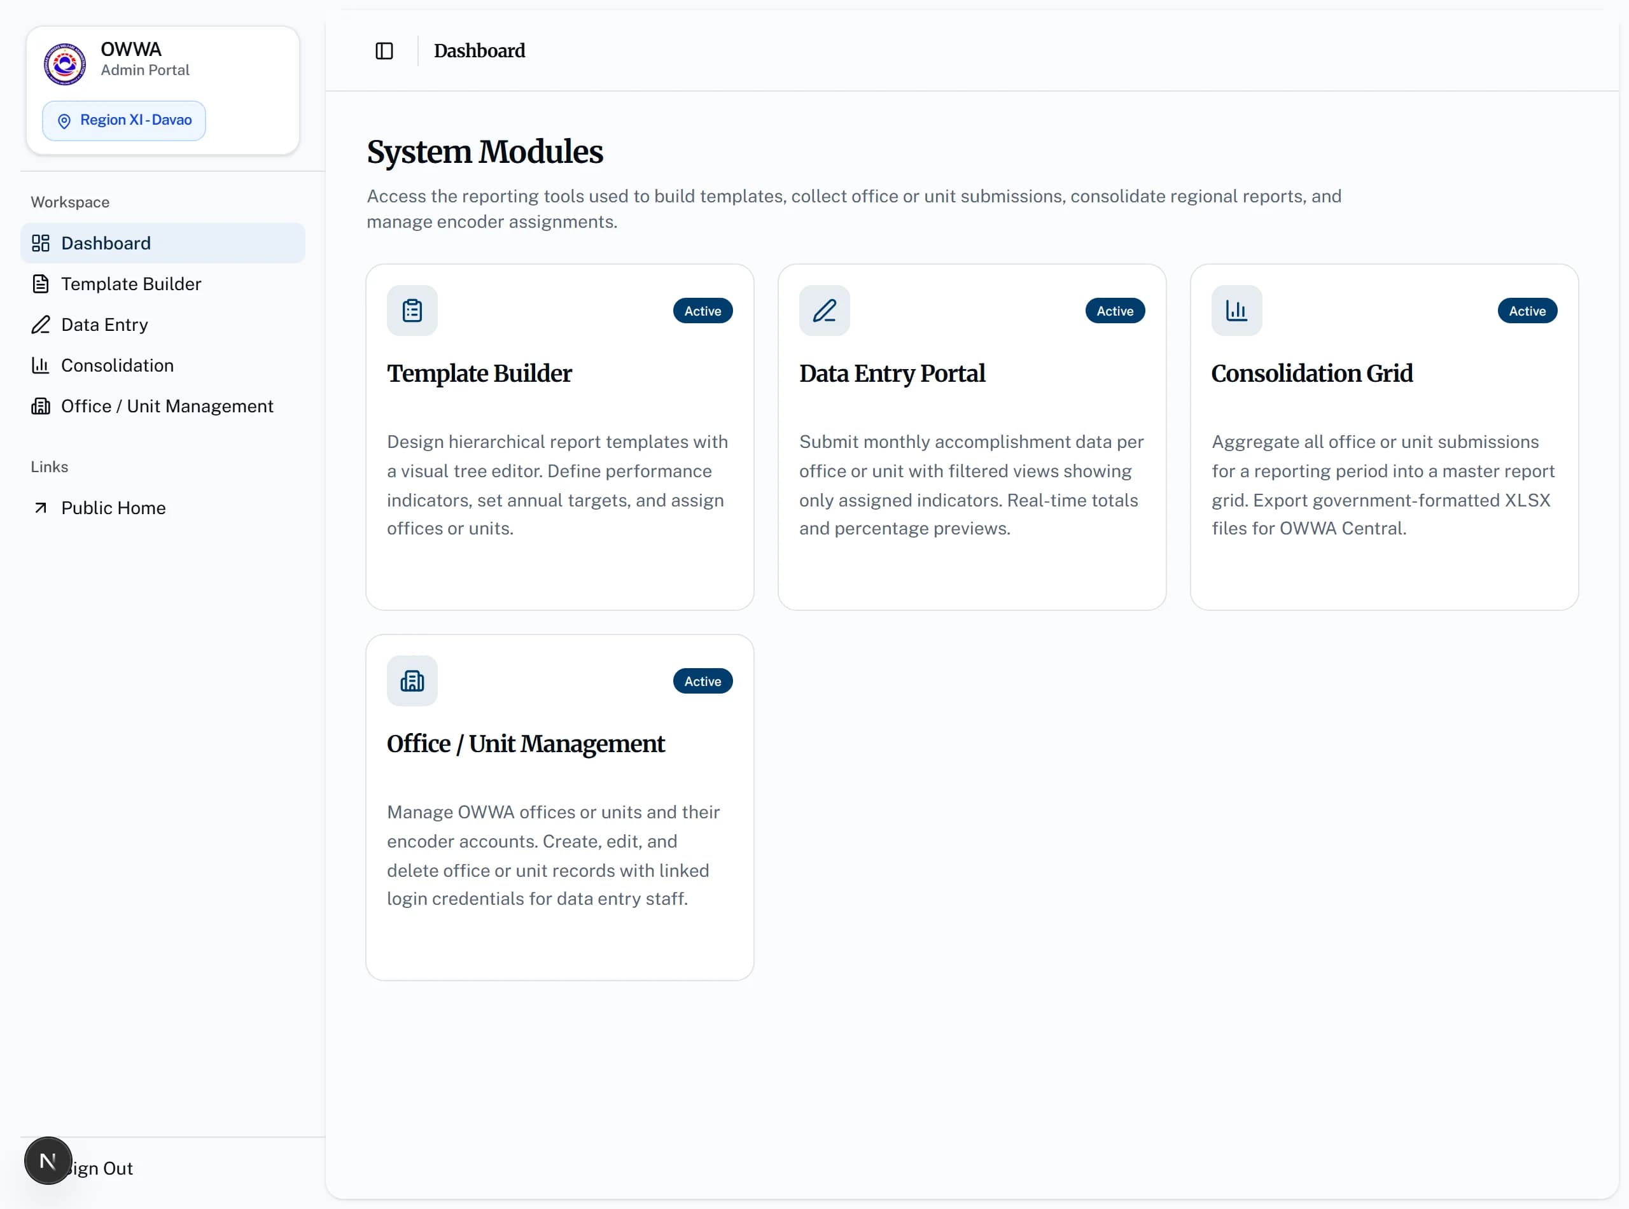The width and height of the screenshot is (1629, 1209).
Task: Click the clipboard icon on Template Builder card
Action: pos(412,311)
